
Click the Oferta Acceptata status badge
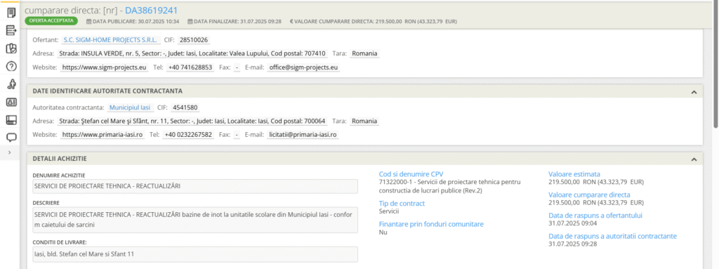(x=51, y=21)
